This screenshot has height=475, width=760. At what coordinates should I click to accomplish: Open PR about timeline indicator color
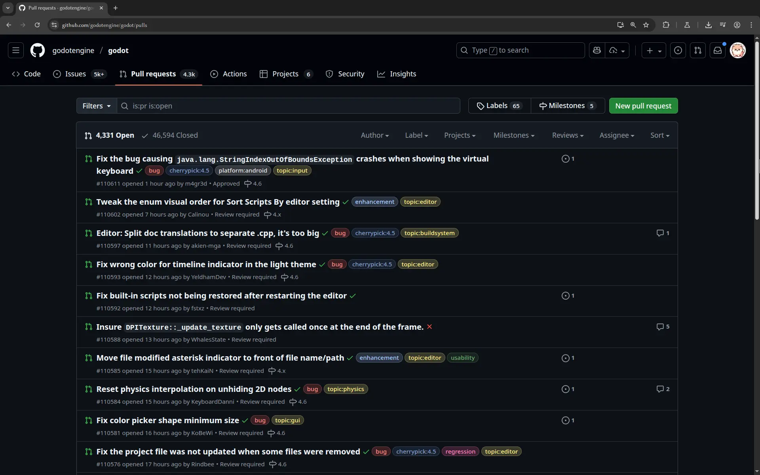[206, 264]
